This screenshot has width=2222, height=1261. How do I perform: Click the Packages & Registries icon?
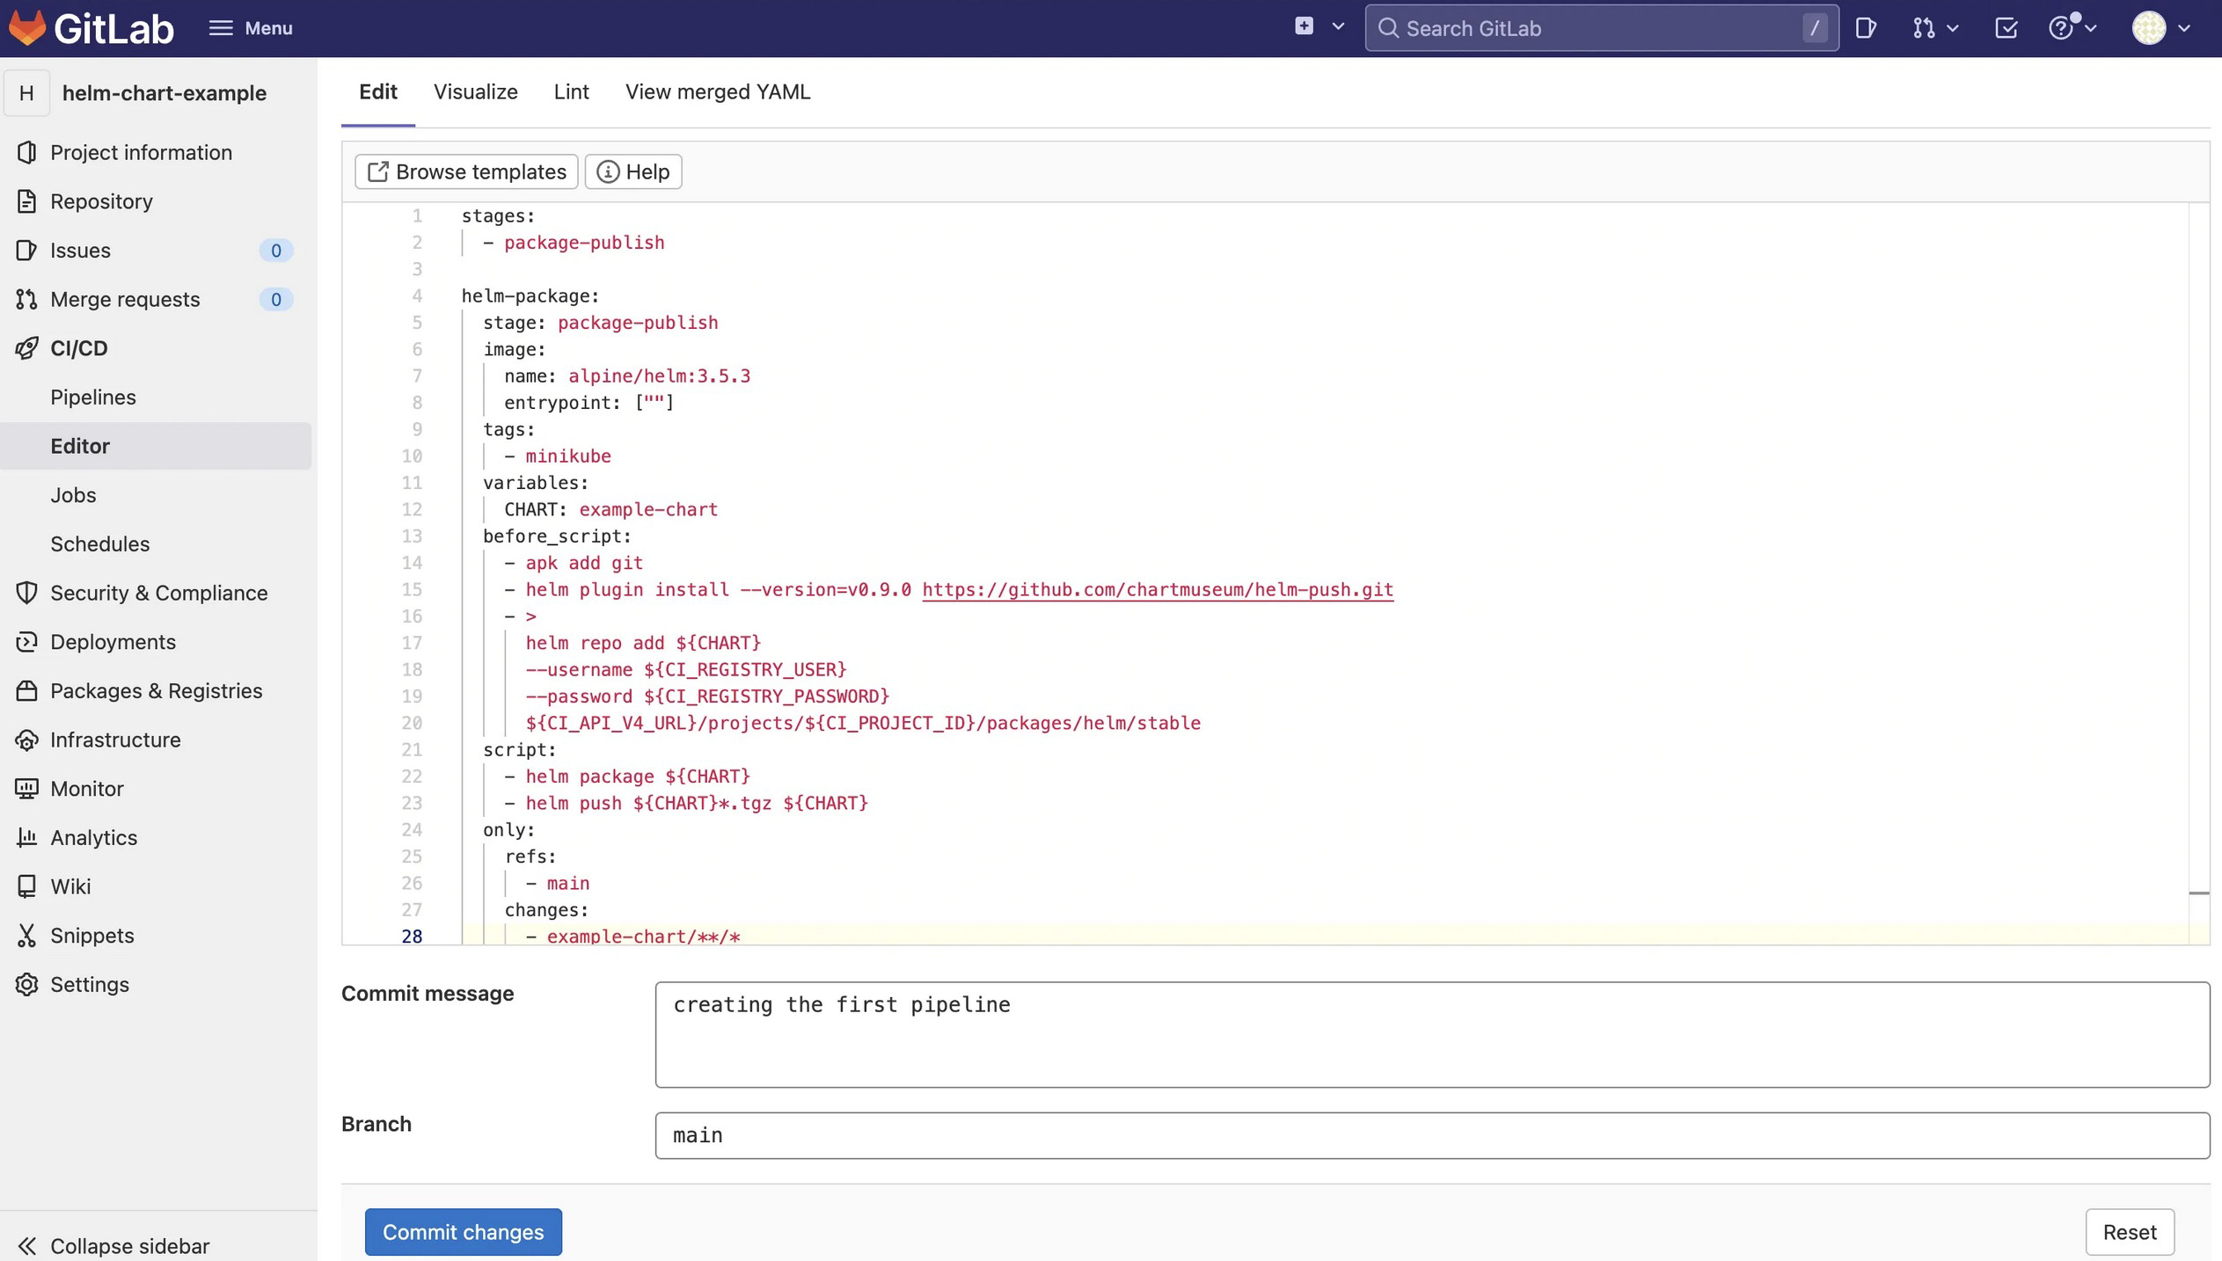[x=26, y=691]
